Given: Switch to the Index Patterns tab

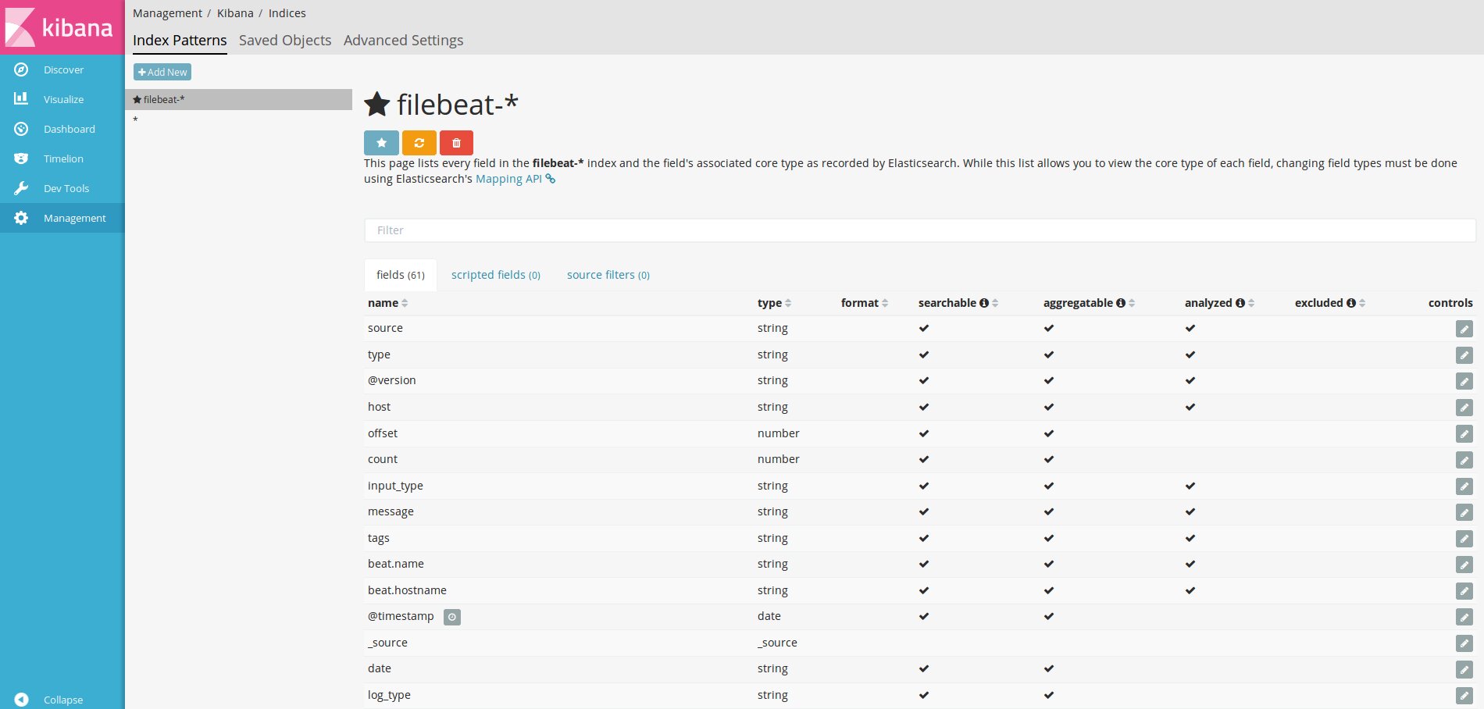Looking at the screenshot, I should (x=180, y=41).
